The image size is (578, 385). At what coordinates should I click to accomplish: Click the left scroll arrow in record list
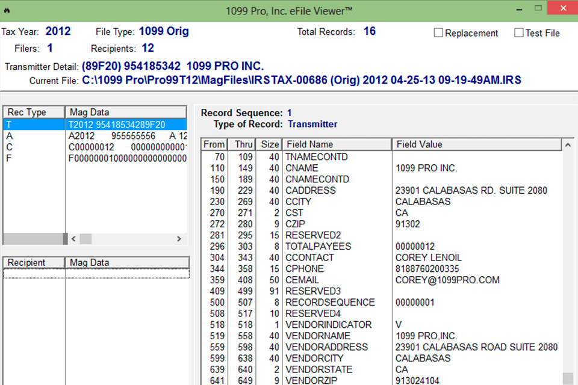pos(73,239)
